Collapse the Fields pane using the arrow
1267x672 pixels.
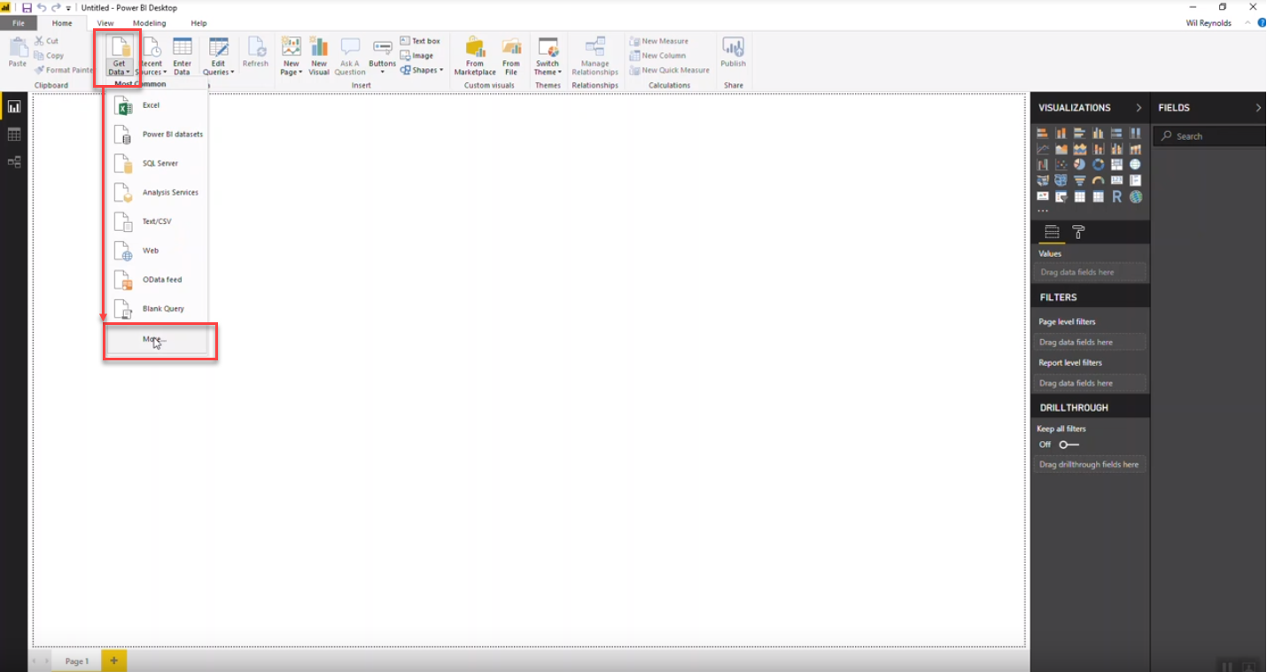(x=1257, y=108)
